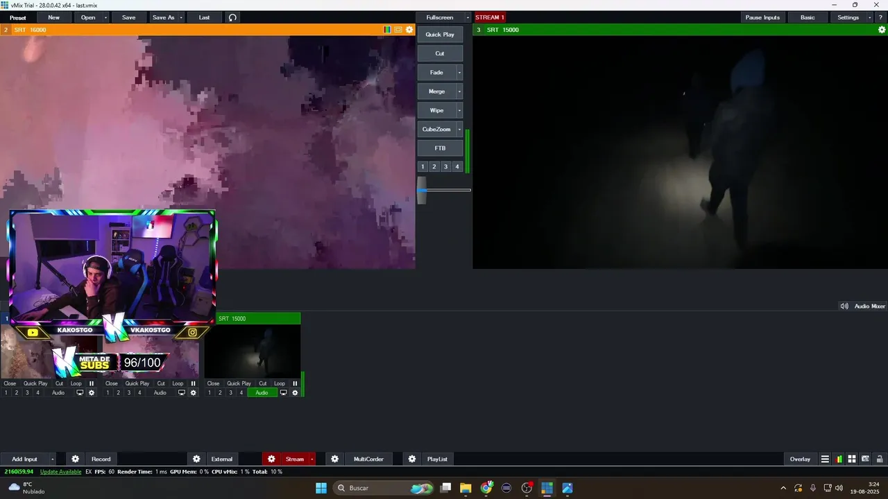Switch to four-squares grid view icon
This screenshot has height=499, width=888.
(x=852, y=459)
